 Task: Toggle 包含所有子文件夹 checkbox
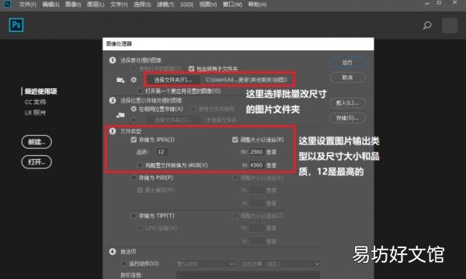tap(191, 69)
